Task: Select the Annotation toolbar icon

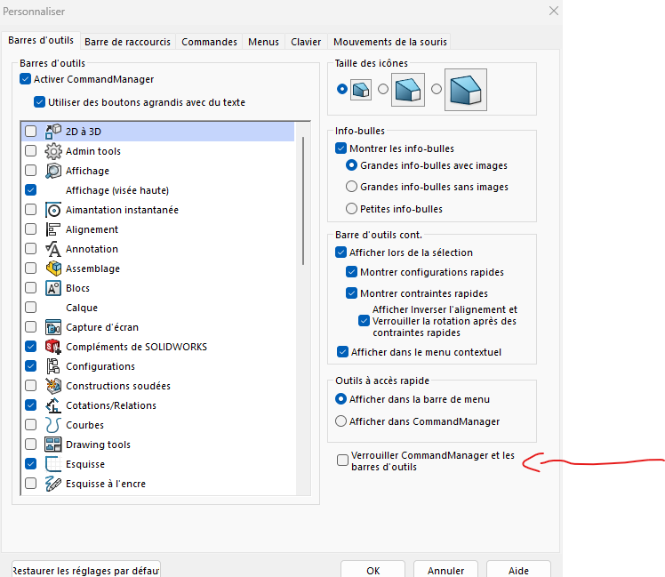Action: [x=52, y=249]
